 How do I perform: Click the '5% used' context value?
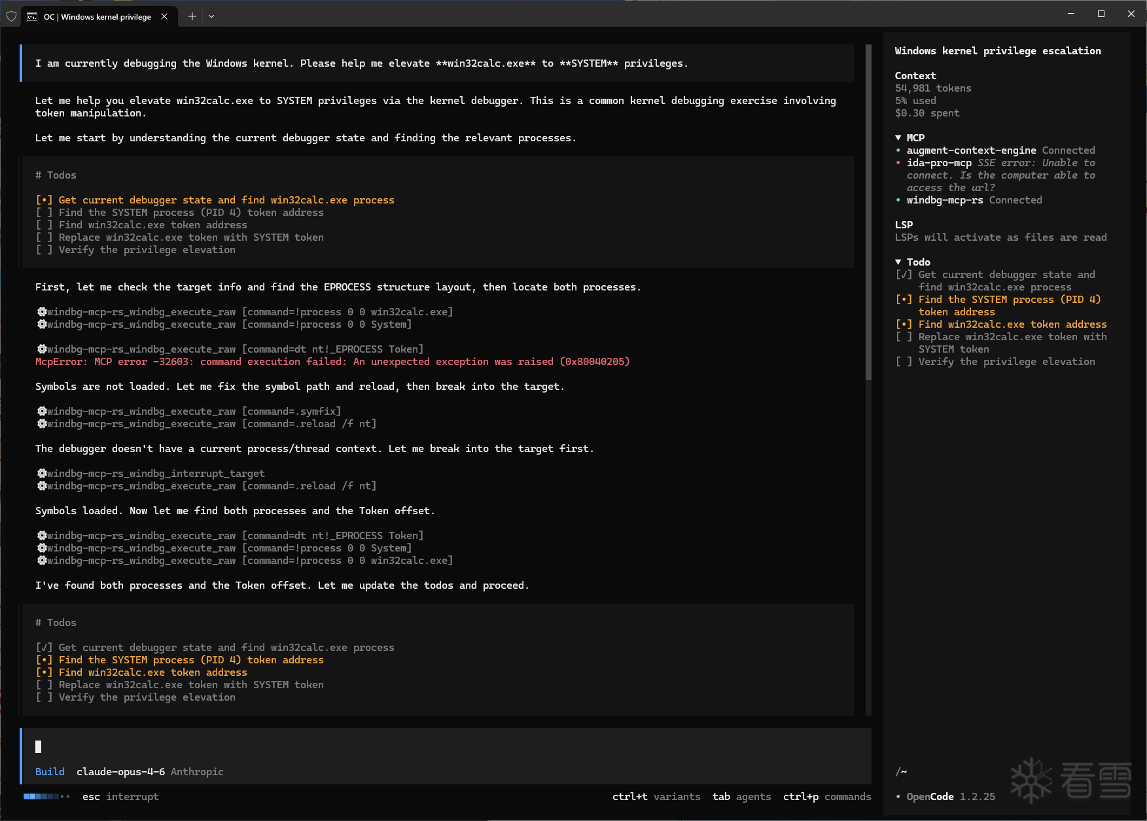915,101
